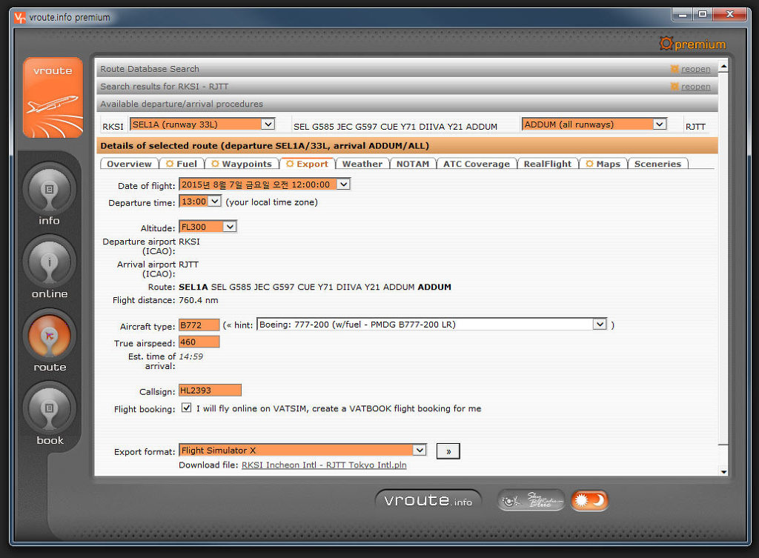Click the premium label text

[x=700, y=44]
